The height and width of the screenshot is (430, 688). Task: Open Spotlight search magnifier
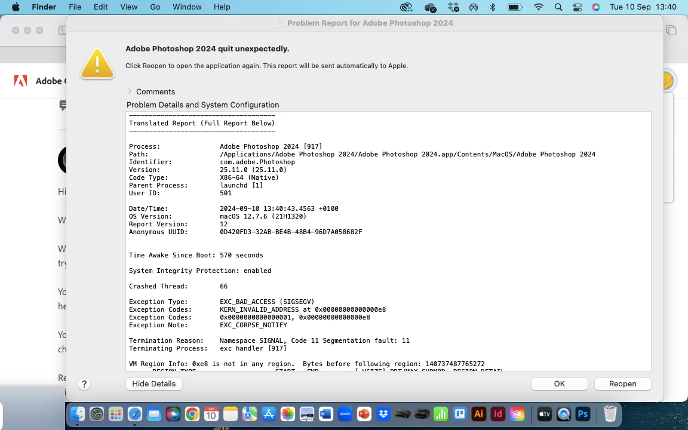click(x=558, y=7)
